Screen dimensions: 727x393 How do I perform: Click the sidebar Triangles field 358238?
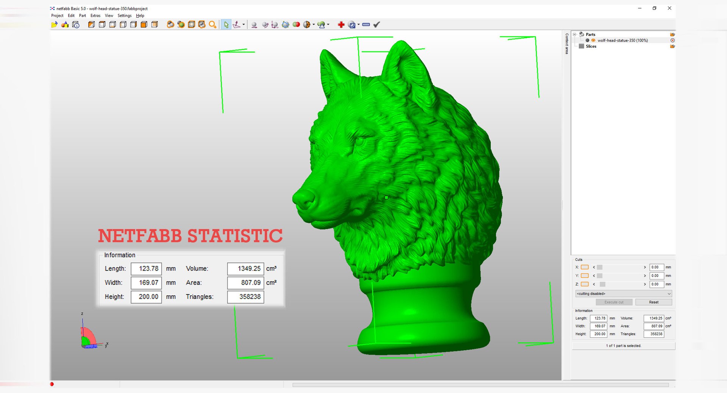click(x=654, y=334)
